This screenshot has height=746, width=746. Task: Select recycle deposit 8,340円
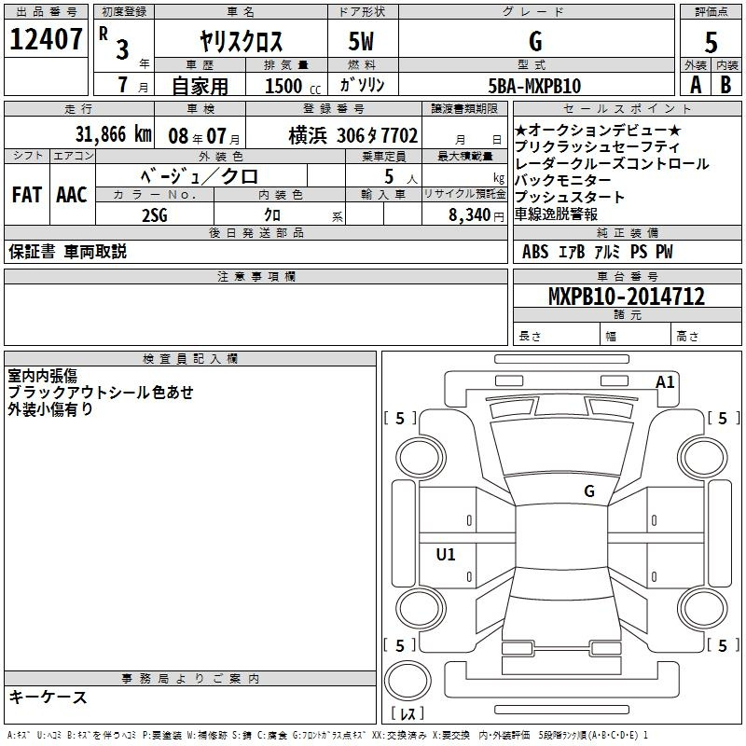[477, 215]
